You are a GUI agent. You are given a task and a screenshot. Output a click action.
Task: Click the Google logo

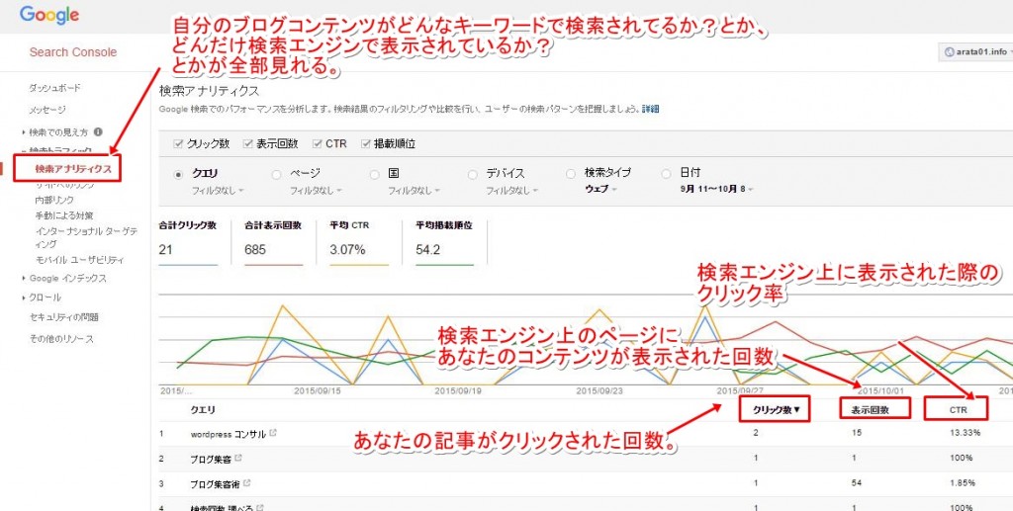click(x=49, y=15)
